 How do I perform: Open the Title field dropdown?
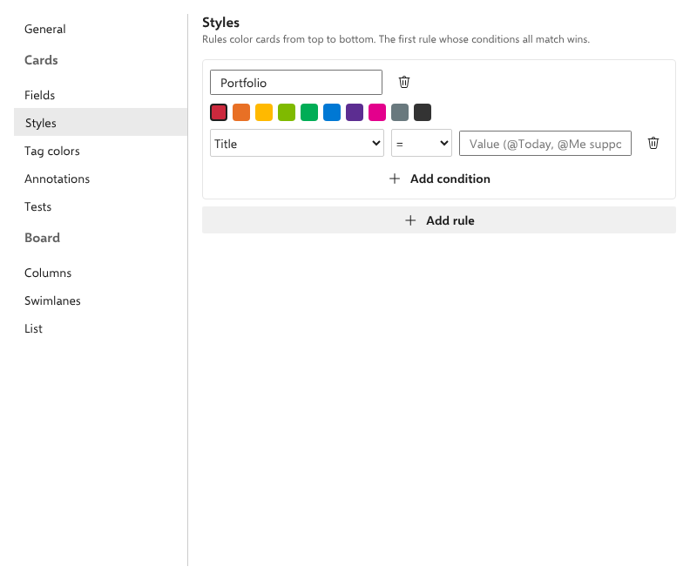click(x=296, y=143)
